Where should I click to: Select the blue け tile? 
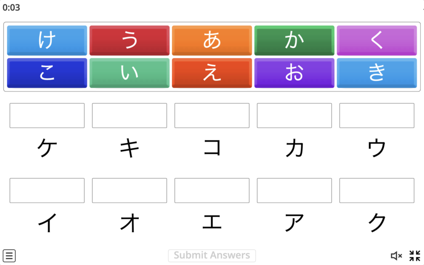(47, 40)
